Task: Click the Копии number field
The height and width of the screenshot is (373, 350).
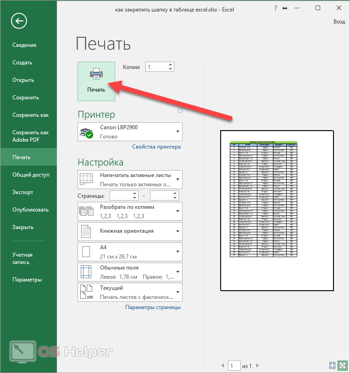Action: pyautogui.click(x=157, y=67)
